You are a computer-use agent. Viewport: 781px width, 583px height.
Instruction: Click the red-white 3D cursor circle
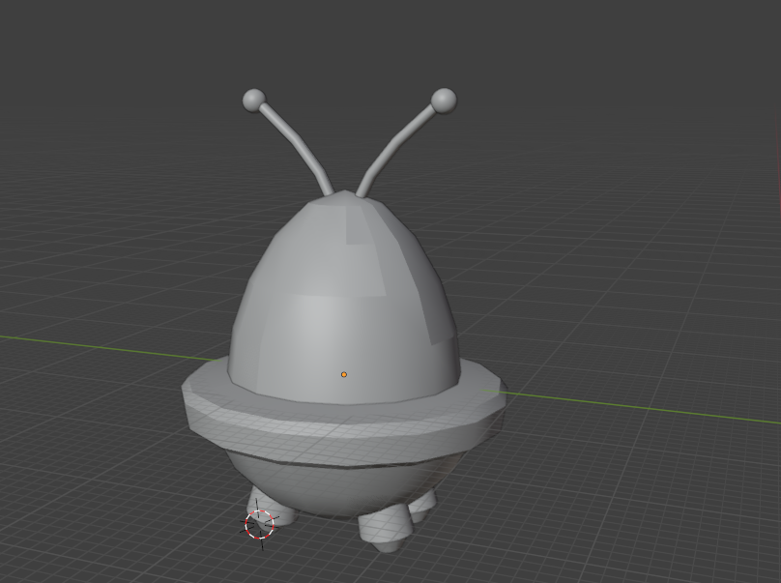pyautogui.click(x=259, y=524)
